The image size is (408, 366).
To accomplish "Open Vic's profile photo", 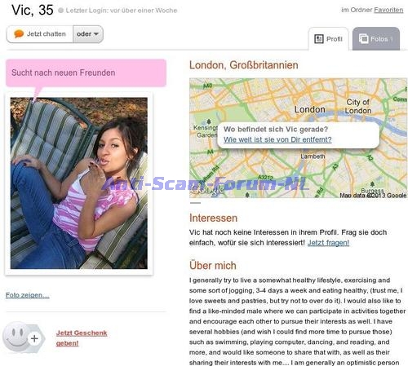I will [79, 183].
